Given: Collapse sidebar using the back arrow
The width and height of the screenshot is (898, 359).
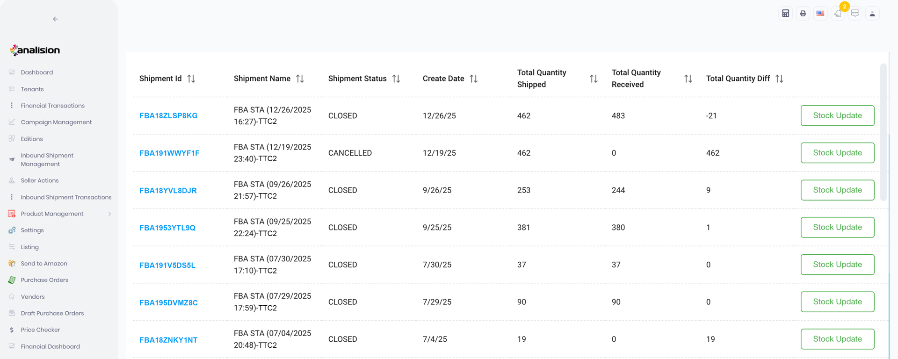Looking at the screenshot, I should 55,19.
